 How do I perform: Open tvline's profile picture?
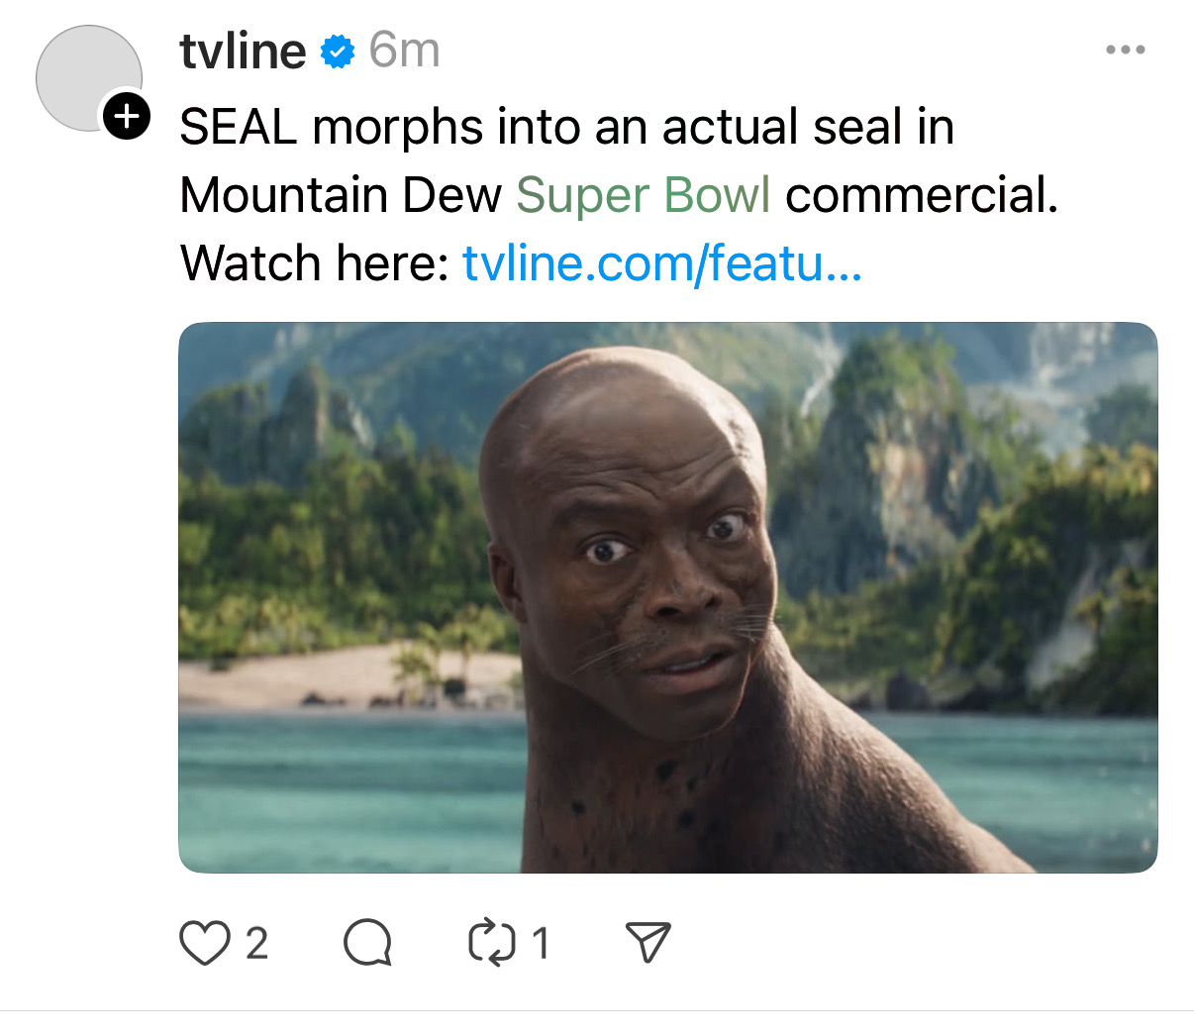(89, 78)
